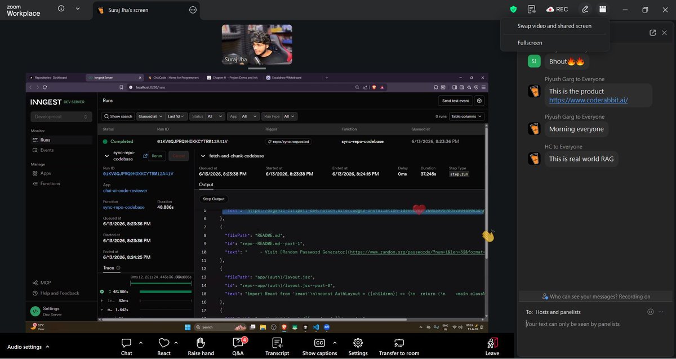Open the React emoji reactions
676x359 pixels.
164,347
